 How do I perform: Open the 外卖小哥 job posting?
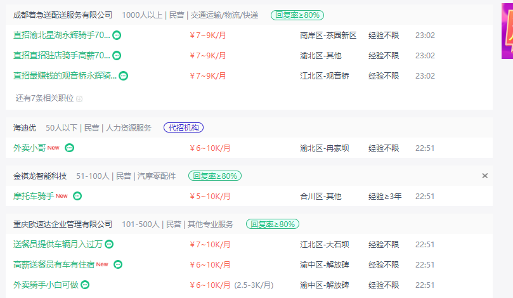pos(29,148)
